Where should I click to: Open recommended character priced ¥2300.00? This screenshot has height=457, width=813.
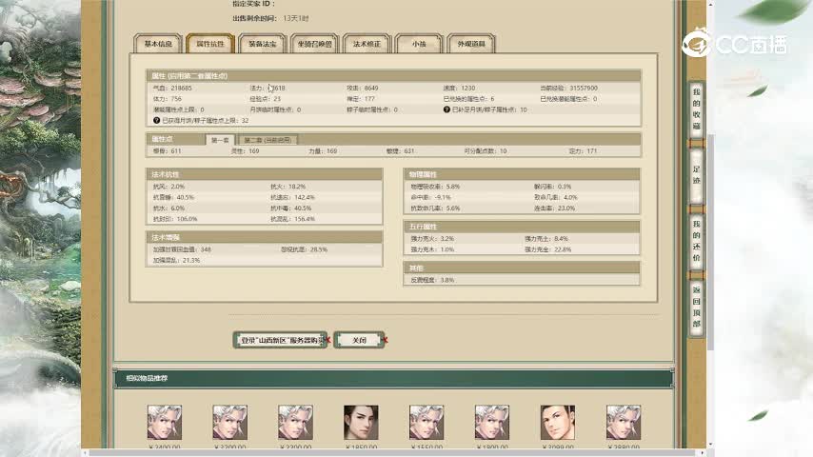tap(295, 422)
